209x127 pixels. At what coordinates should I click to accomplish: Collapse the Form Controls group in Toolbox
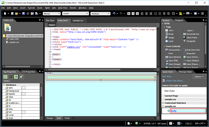click(164, 46)
